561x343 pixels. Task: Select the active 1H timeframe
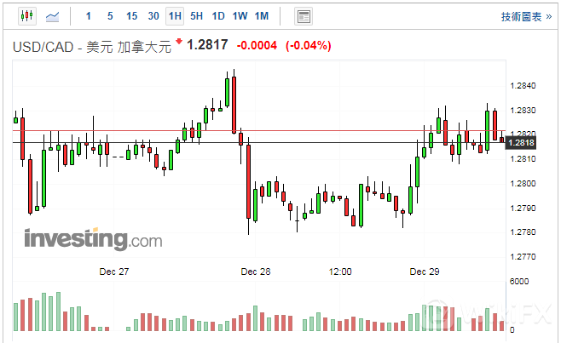[x=175, y=16]
